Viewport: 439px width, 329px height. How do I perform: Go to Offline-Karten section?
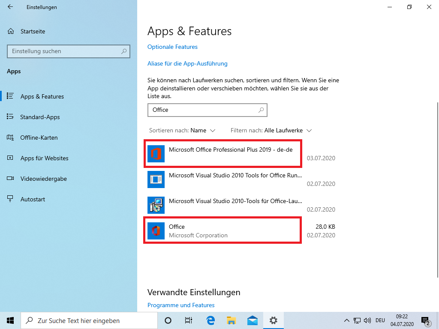[x=39, y=138]
